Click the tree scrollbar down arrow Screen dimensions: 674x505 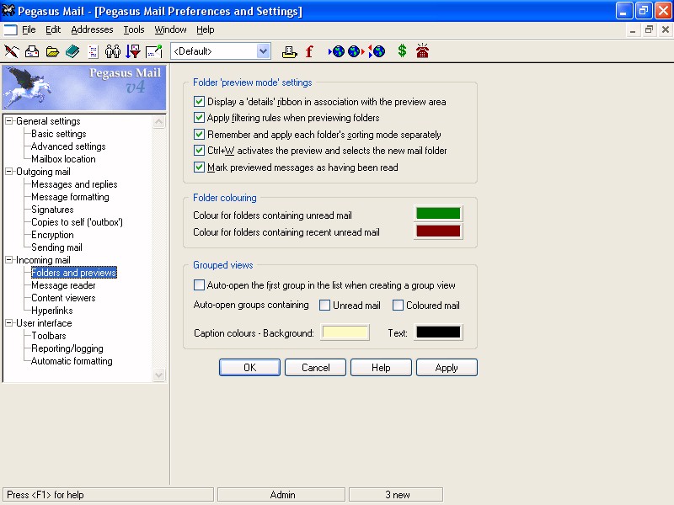(159, 375)
